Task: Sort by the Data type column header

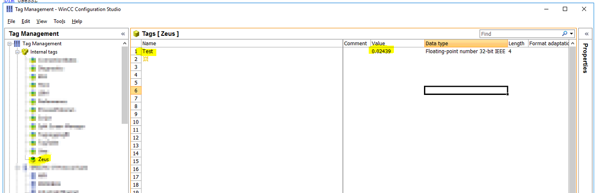Action: 465,43
